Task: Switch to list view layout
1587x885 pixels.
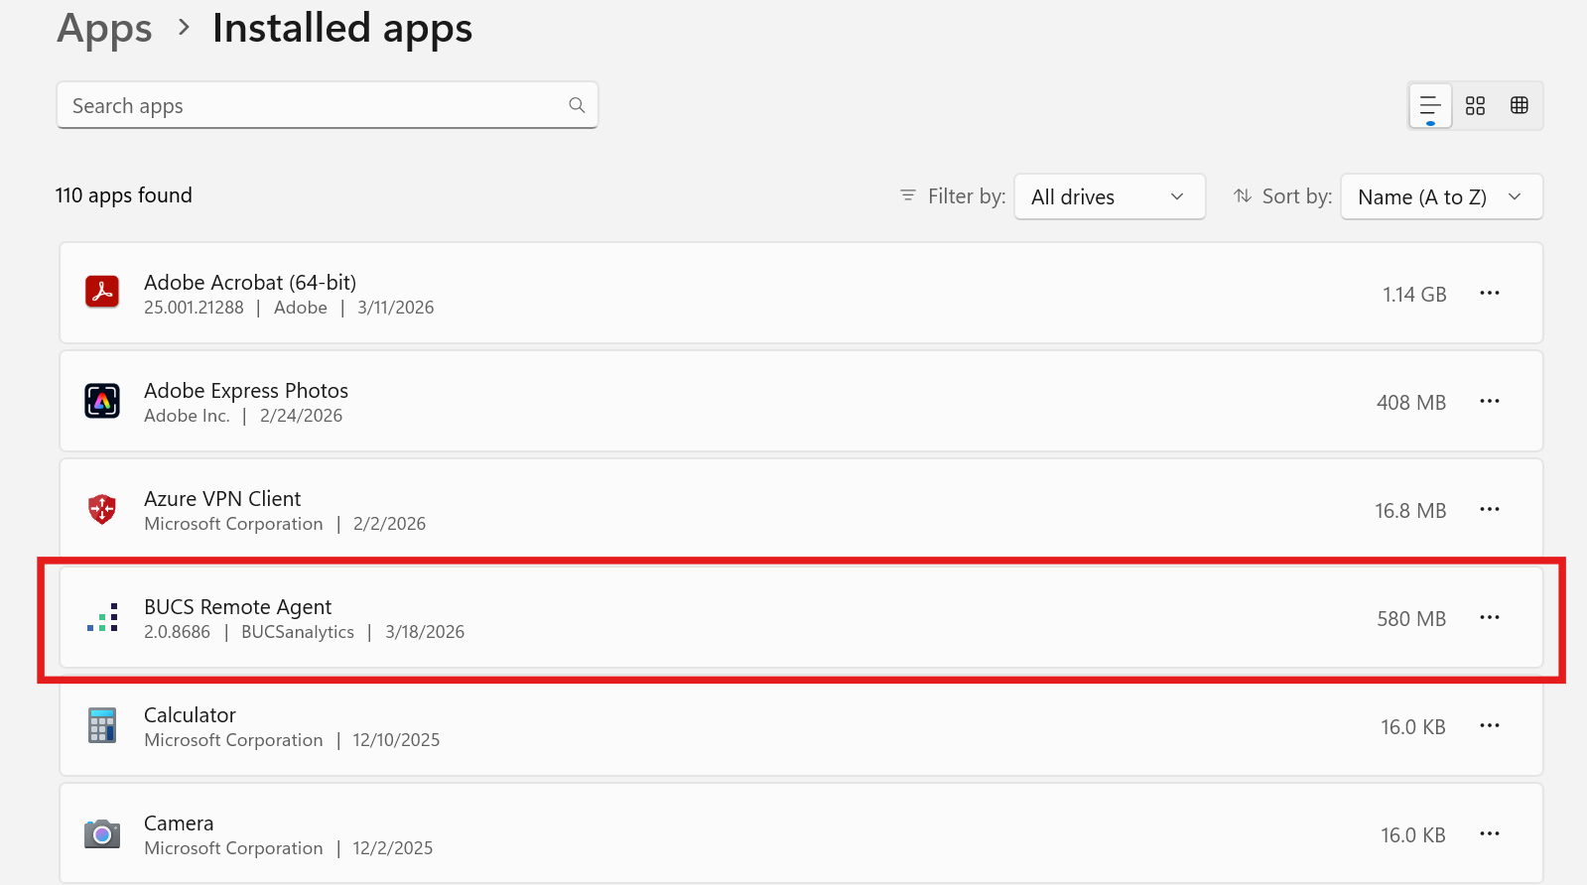Action: 1429,105
